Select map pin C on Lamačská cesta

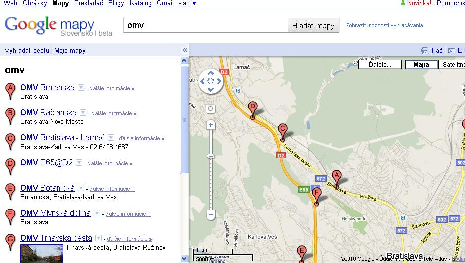(283, 132)
